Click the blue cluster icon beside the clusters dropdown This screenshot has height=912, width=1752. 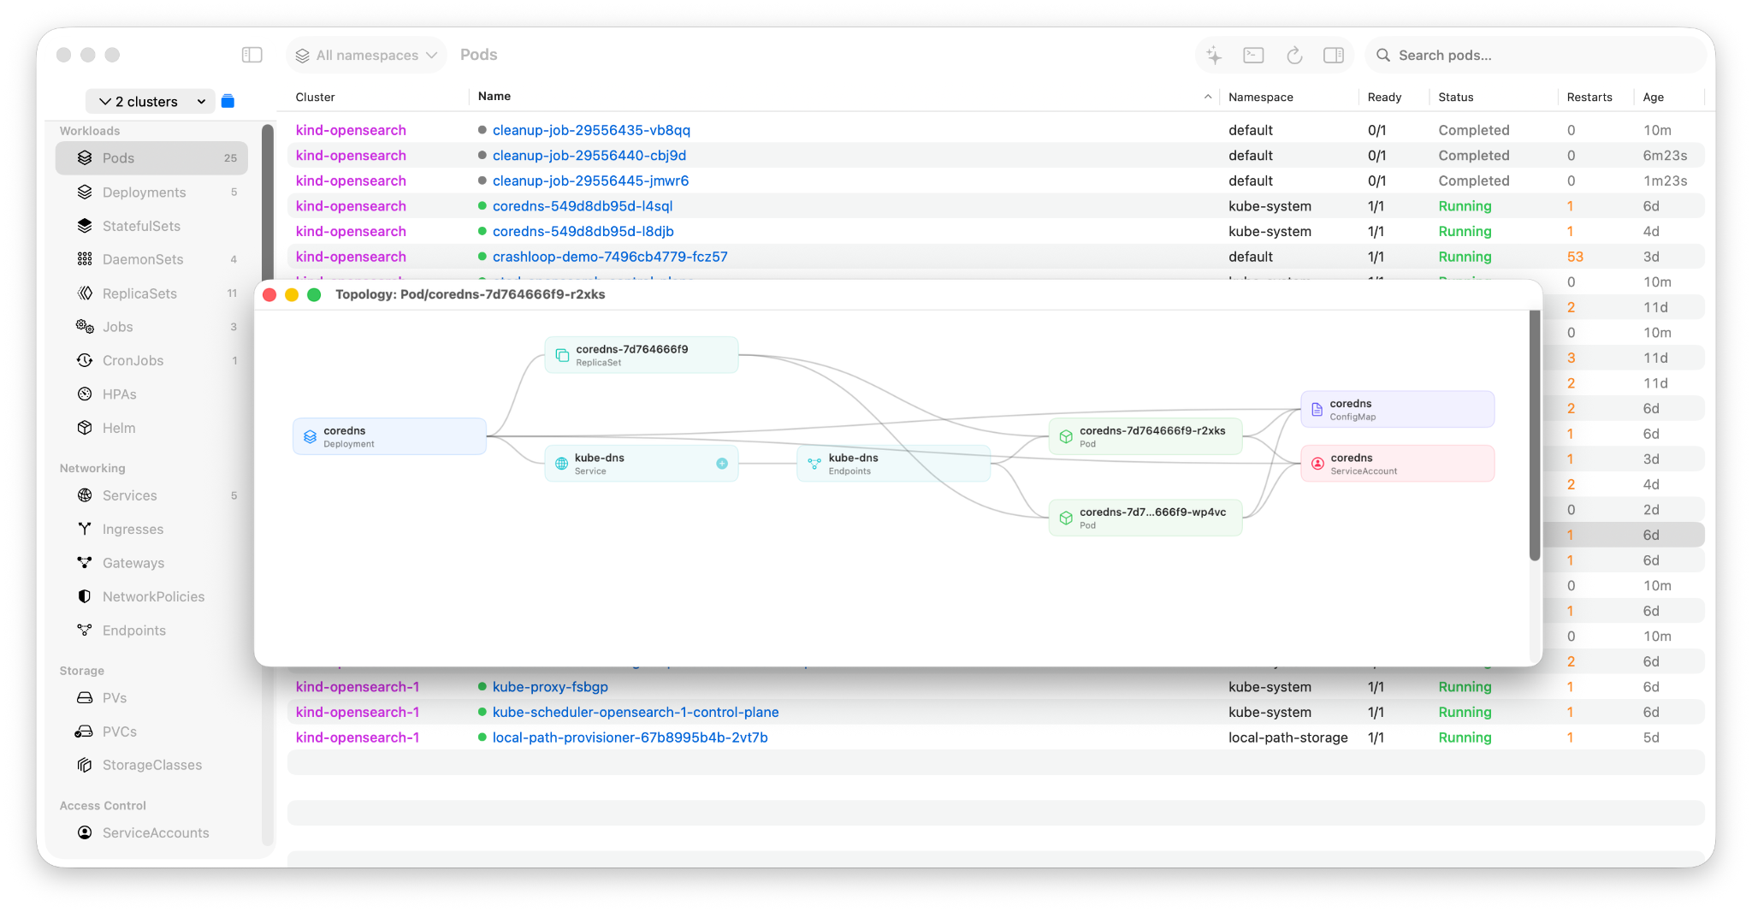pos(228,100)
